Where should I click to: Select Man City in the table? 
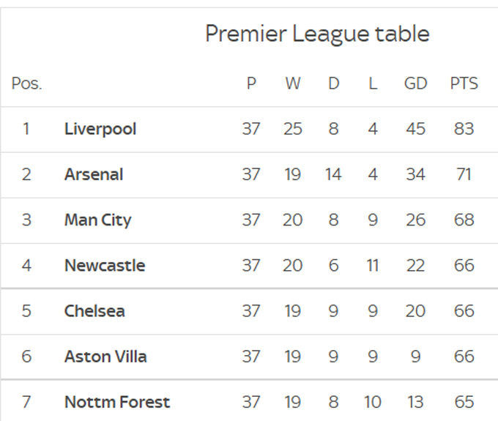(97, 220)
